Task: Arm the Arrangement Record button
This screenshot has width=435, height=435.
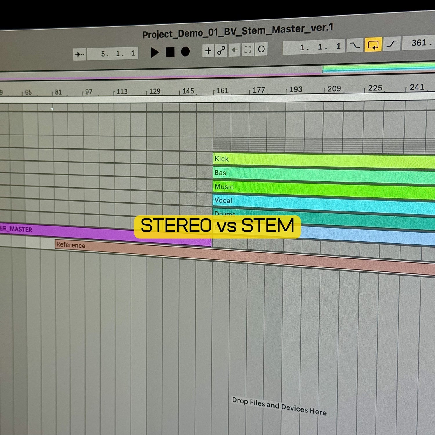Action: point(185,52)
